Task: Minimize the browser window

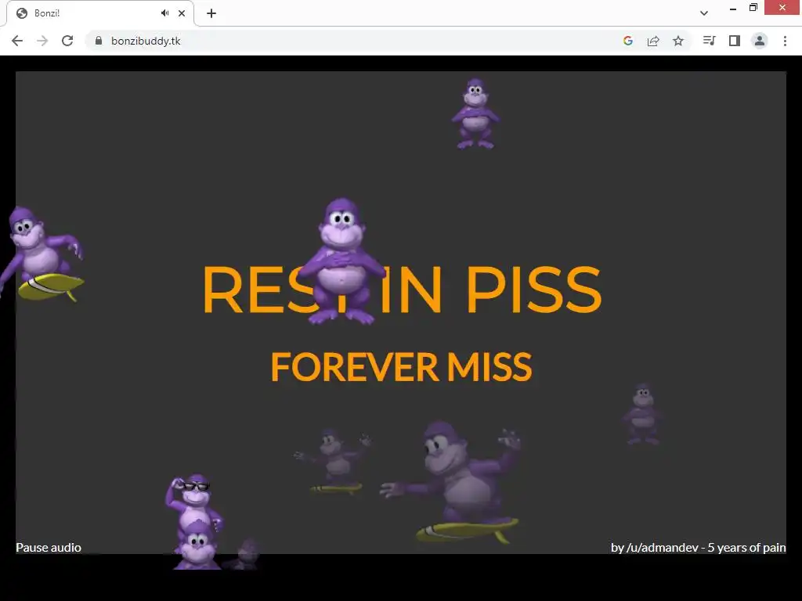Action: (x=733, y=8)
